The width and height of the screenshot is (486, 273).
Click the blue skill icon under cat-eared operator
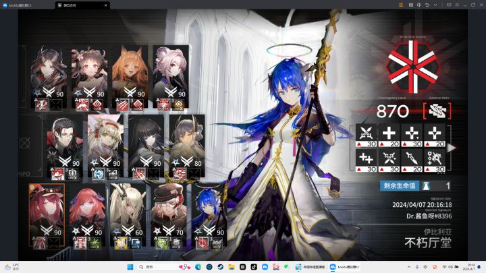point(99,175)
